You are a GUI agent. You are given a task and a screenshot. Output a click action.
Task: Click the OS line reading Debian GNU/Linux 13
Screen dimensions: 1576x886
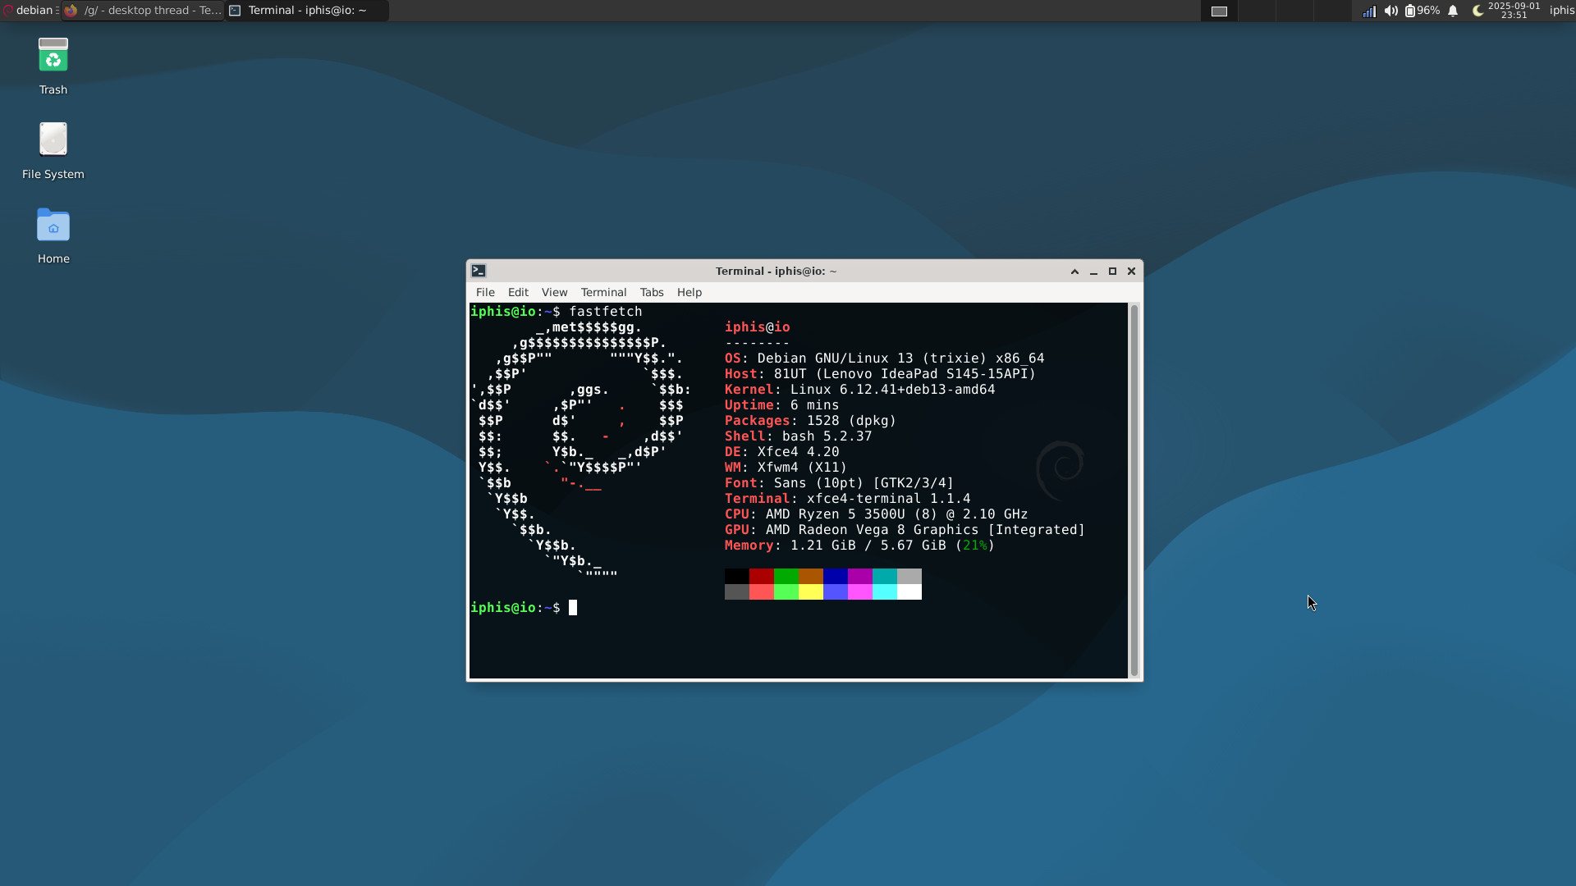(x=884, y=359)
